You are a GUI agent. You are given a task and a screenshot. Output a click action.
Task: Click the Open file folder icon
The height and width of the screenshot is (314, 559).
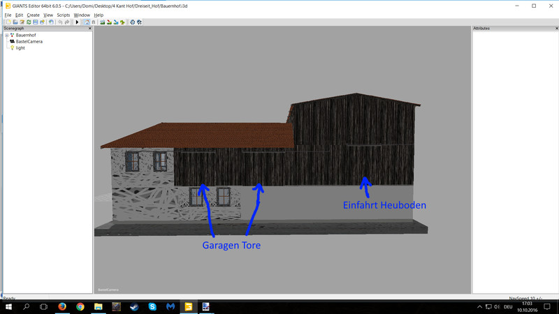click(x=15, y=22)
